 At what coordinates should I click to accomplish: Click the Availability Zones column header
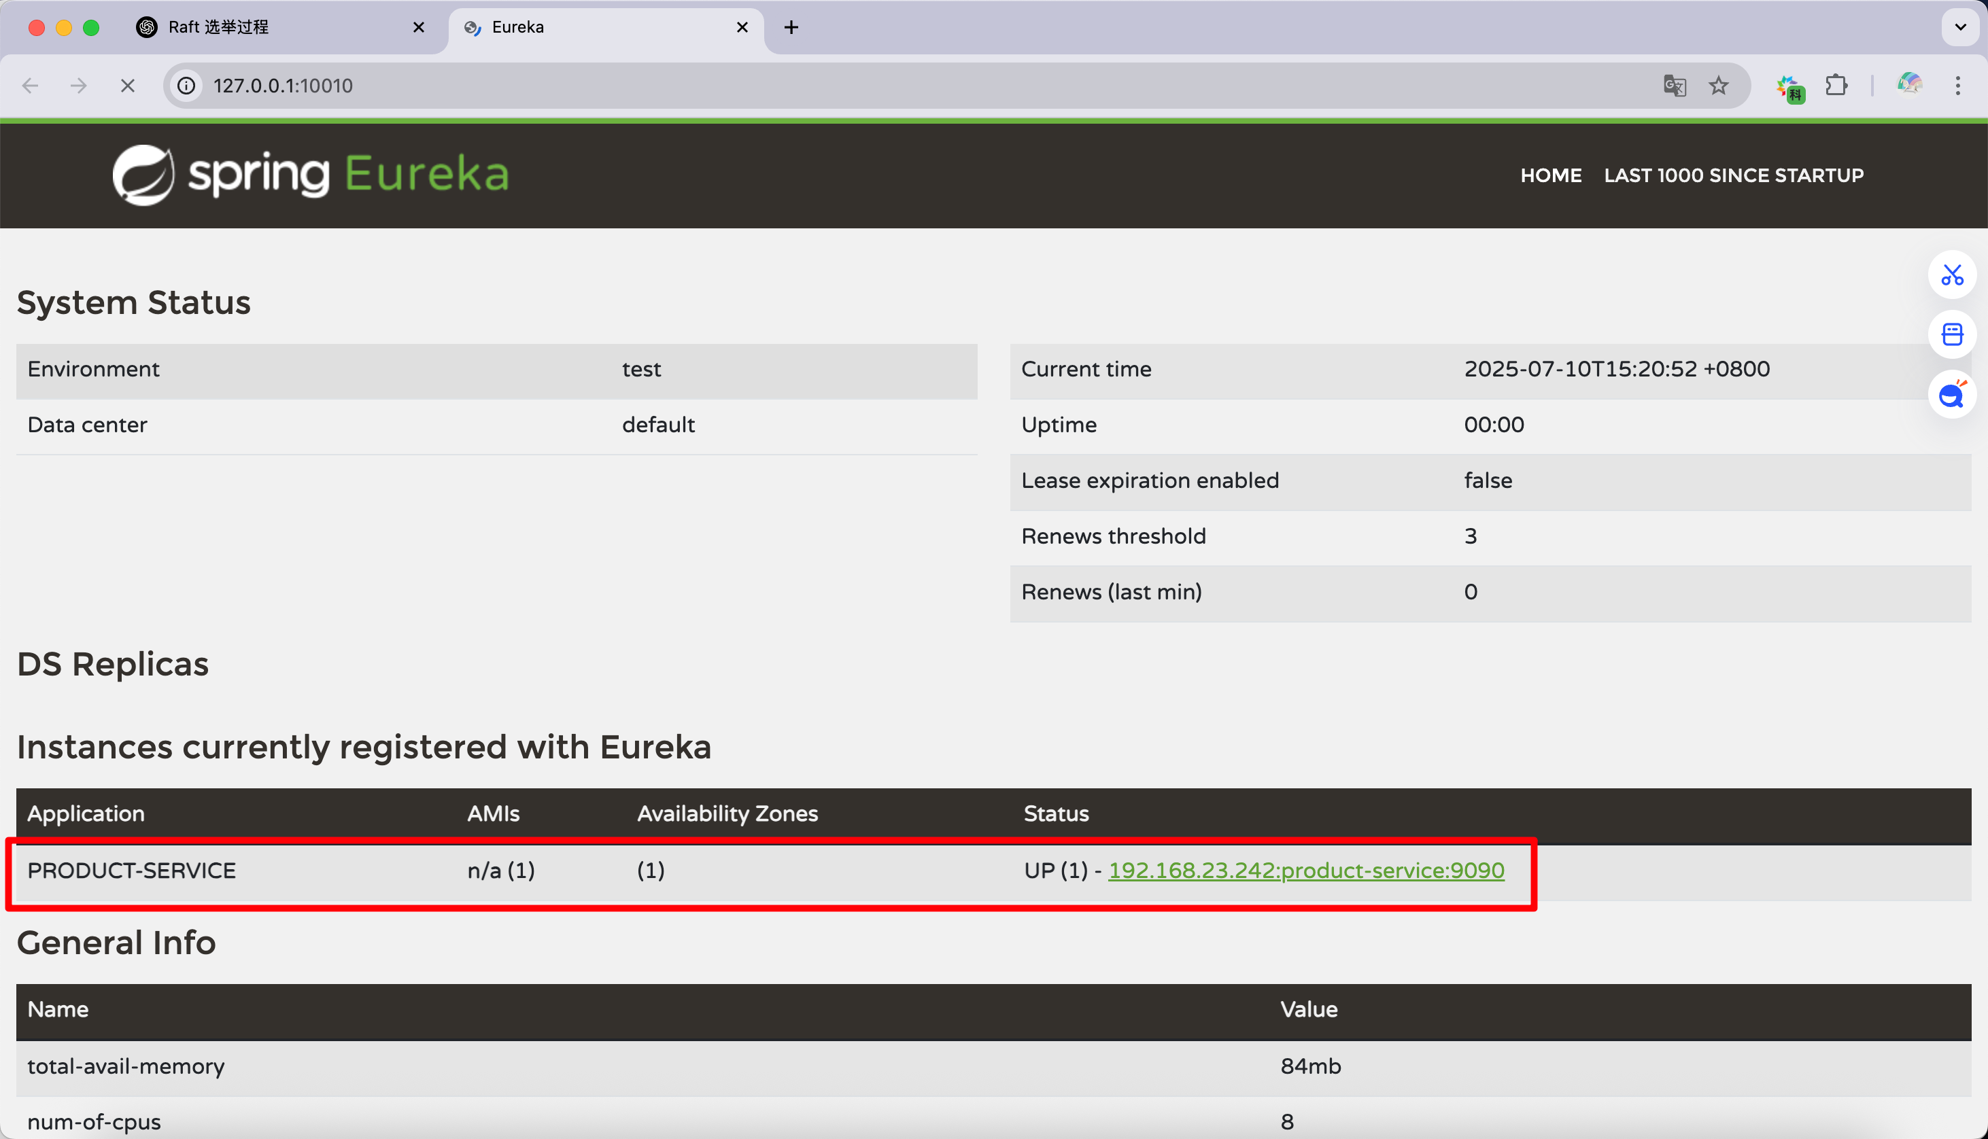pyautogui.click(x=727, y=813)
